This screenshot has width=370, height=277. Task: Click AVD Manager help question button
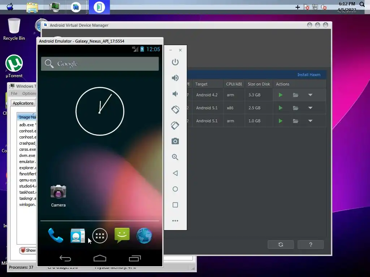pos(310,245)
